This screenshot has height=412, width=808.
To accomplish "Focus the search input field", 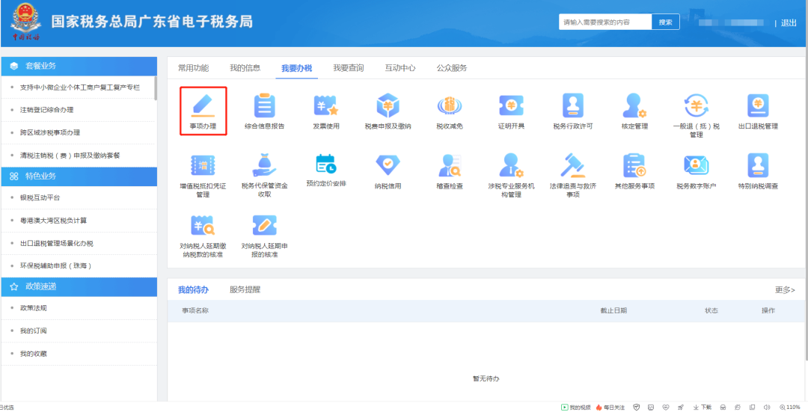I will pyautogui.click(x=605, y=22).
